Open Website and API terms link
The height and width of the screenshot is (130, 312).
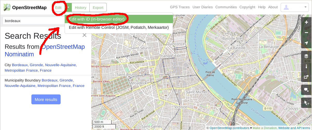294,128
